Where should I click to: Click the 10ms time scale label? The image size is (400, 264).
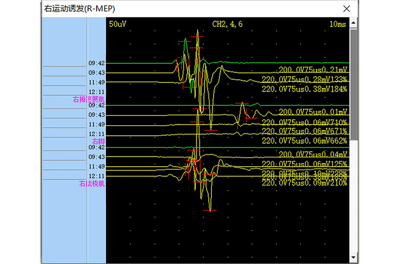click(338, 24)
